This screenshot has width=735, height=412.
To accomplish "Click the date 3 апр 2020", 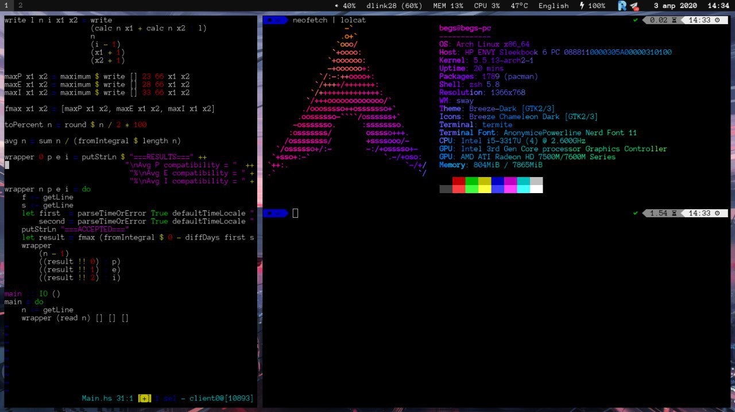I will point(675,6).
